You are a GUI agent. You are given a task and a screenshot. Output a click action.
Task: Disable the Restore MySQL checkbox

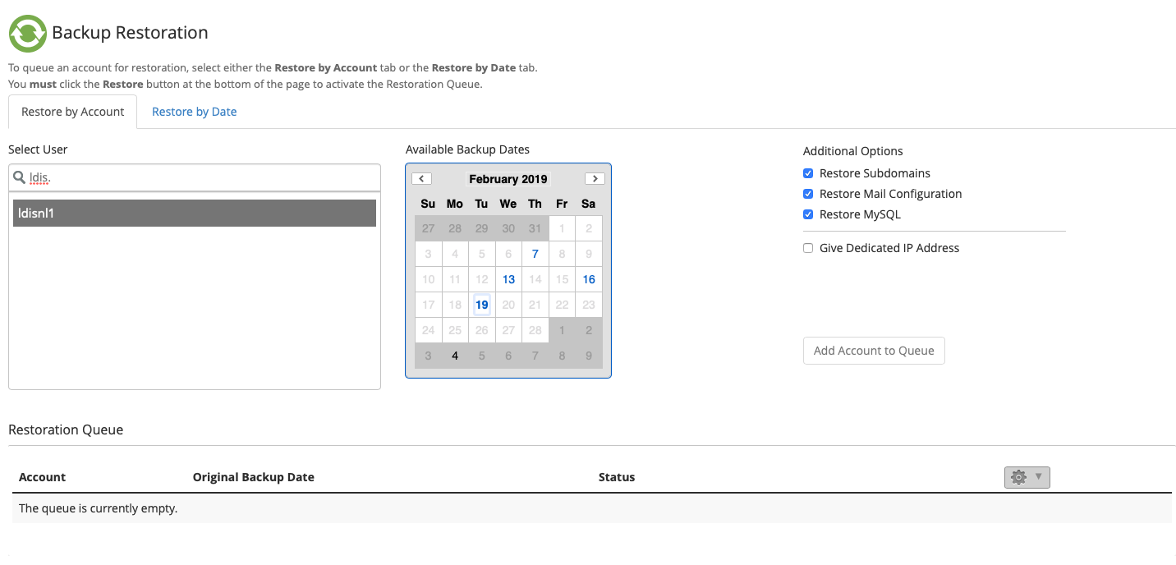pyautogui.click(x=808, y=214)
